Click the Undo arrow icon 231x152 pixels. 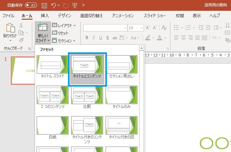[x=54, y=5]
